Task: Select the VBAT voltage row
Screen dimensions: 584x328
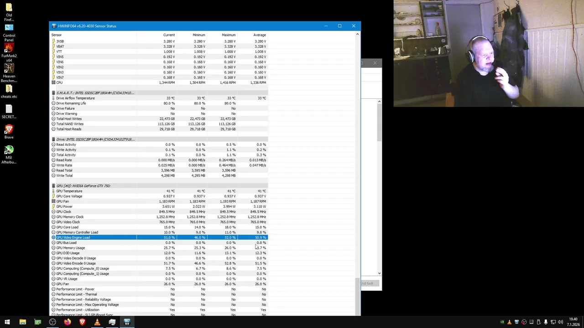Action: point(159,46)
